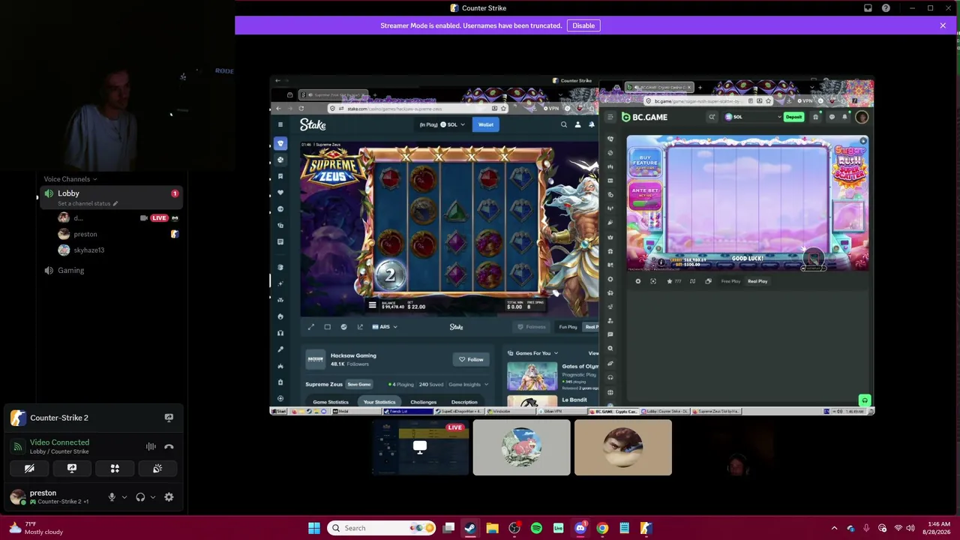The height and width of the screenshot is (540, 960).
Task: Open the Wi-Fi network tray icon
Action: 898,528
